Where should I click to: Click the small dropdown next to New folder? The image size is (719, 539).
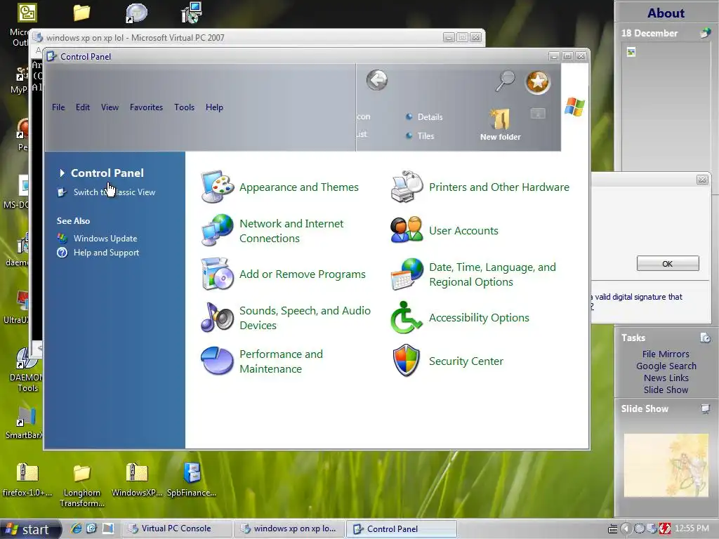pos(538,113)
